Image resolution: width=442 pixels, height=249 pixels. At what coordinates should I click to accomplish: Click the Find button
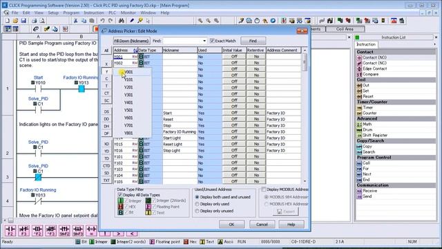tap(253, 41)
